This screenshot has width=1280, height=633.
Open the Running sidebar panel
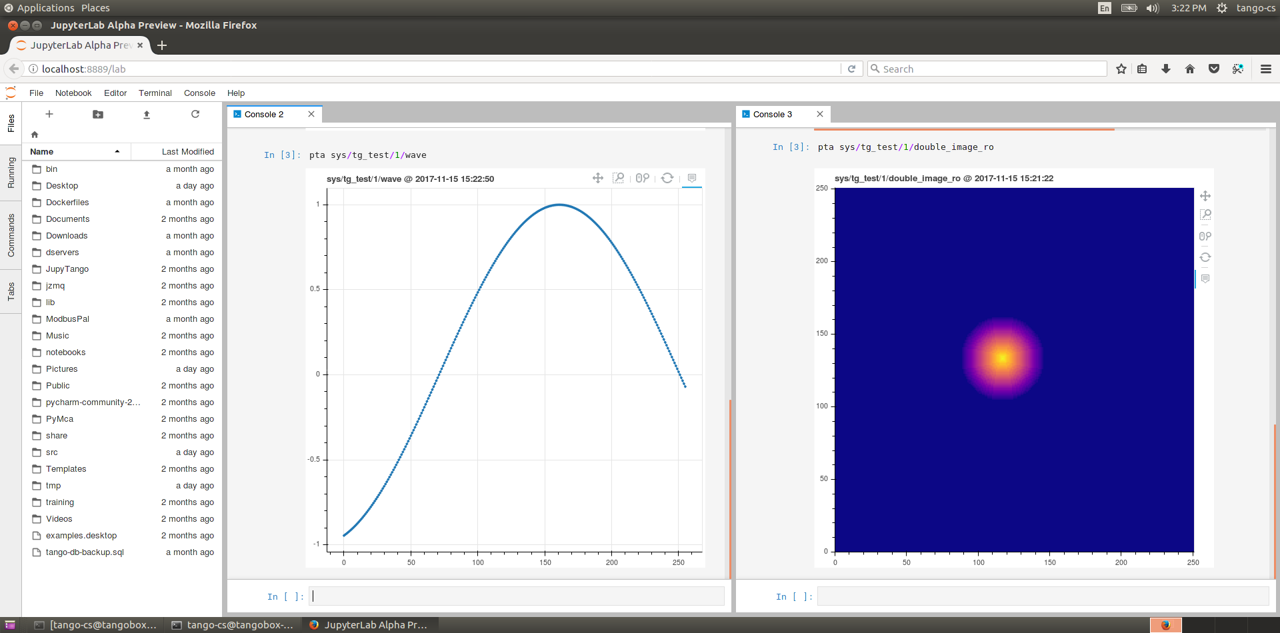(x=11, y=173)
